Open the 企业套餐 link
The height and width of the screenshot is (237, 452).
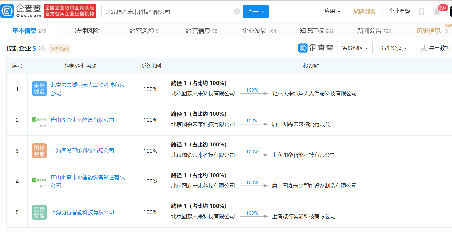pyautogui.click(x=399, y=11)
